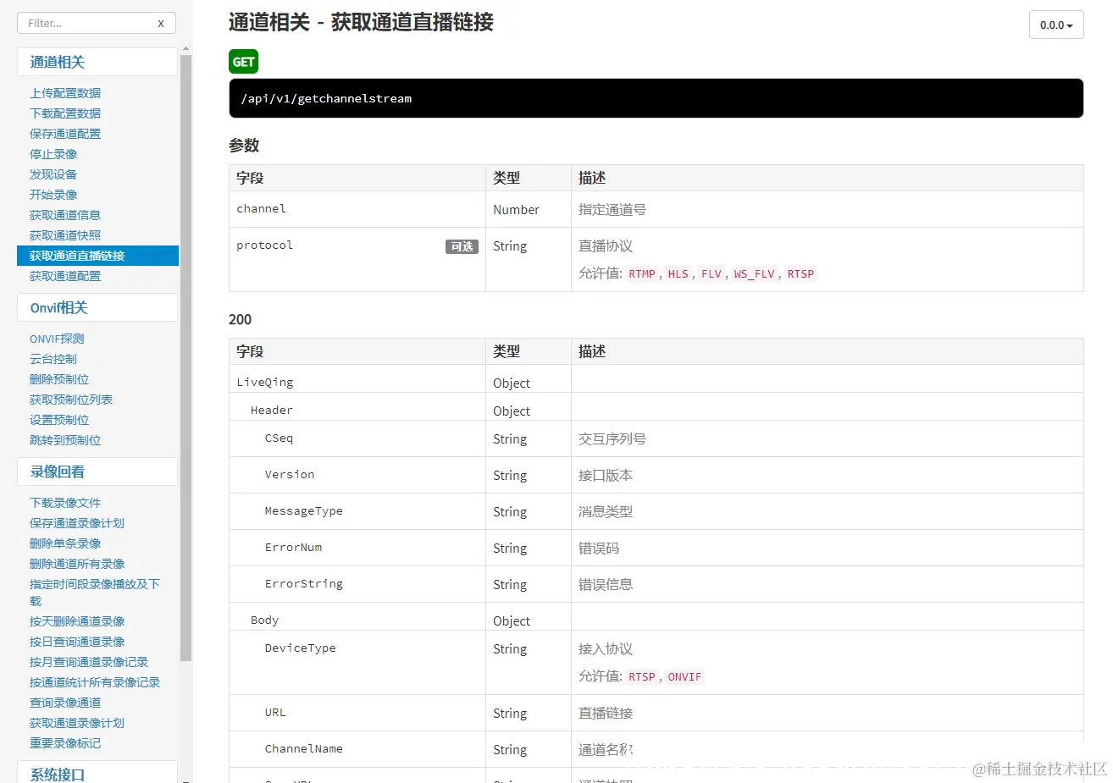This screenshot has width=1113, height=783.
Task: Go to 下载配置数据 in sidebar
Action: pyautogui.click(x=65, y=113)
